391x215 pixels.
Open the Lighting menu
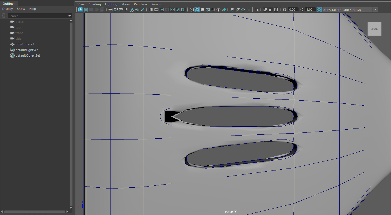coord(111,4)
